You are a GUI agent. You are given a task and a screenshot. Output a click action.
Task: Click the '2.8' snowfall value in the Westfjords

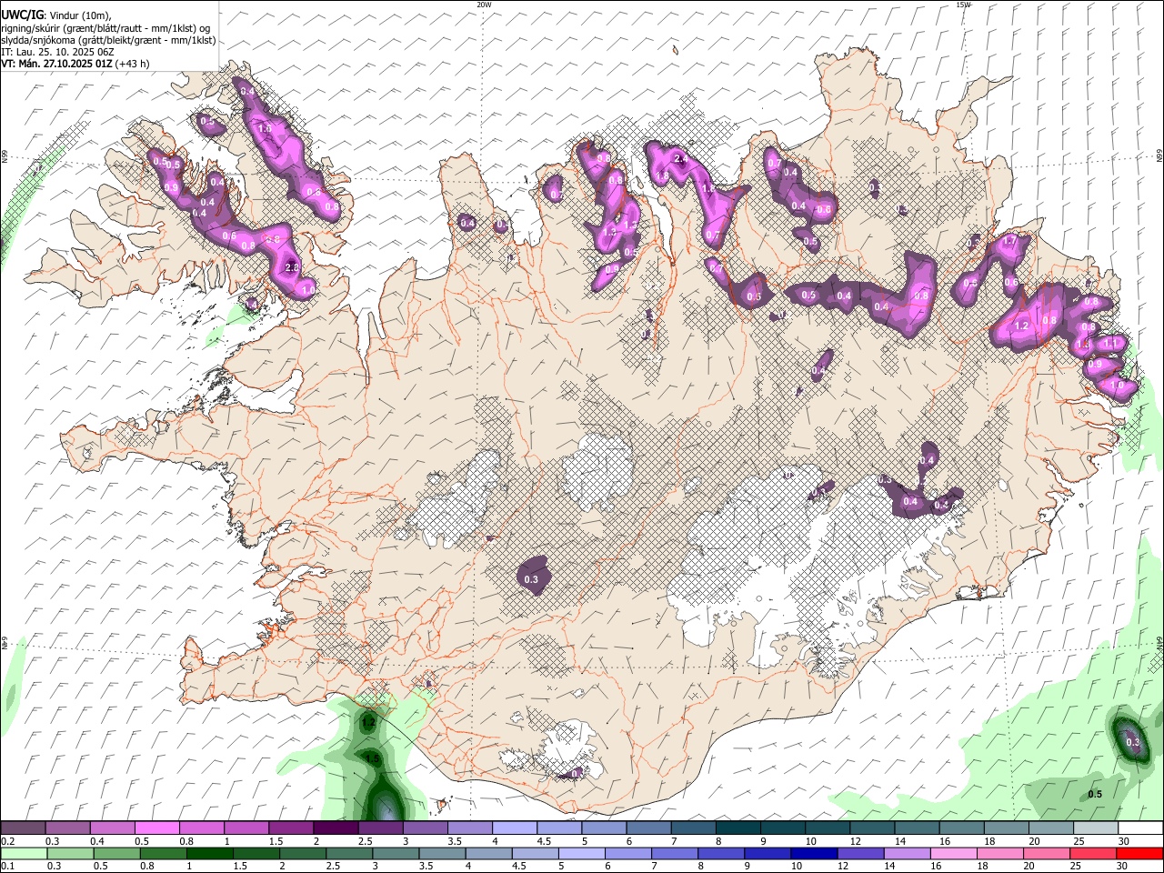(292, 268)
